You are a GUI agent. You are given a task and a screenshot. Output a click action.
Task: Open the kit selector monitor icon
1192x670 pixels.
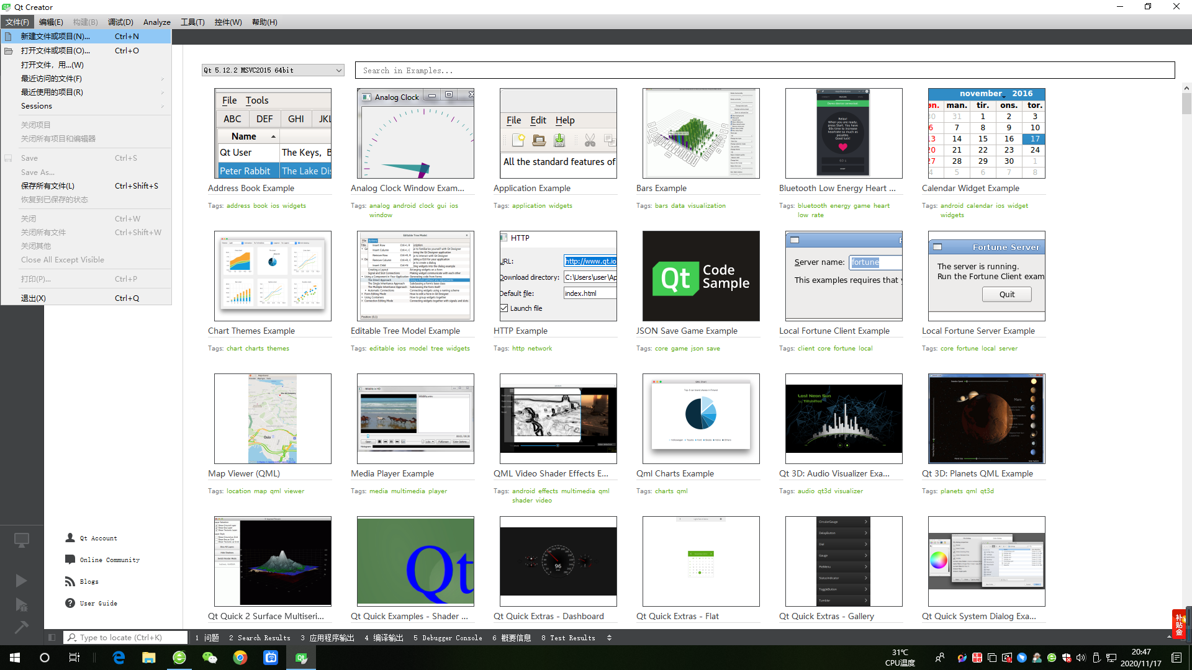pos(22,540)
